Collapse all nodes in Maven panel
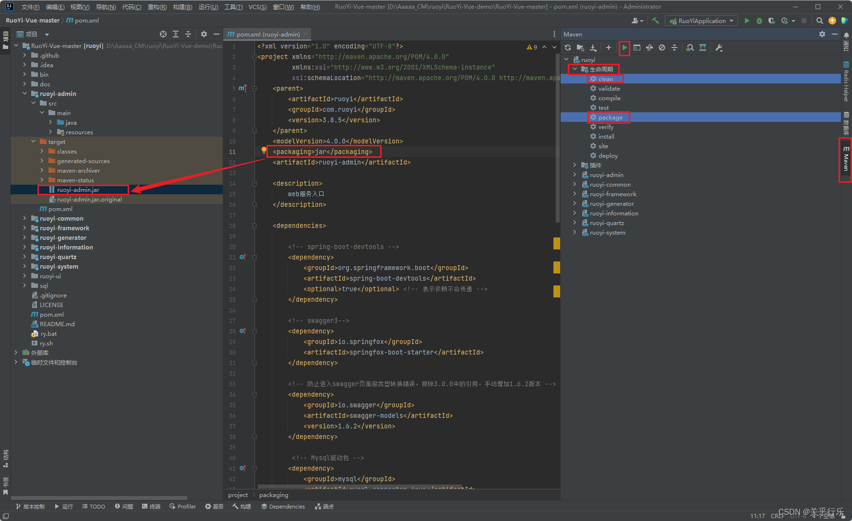852x521 pixels. (674, 47)
